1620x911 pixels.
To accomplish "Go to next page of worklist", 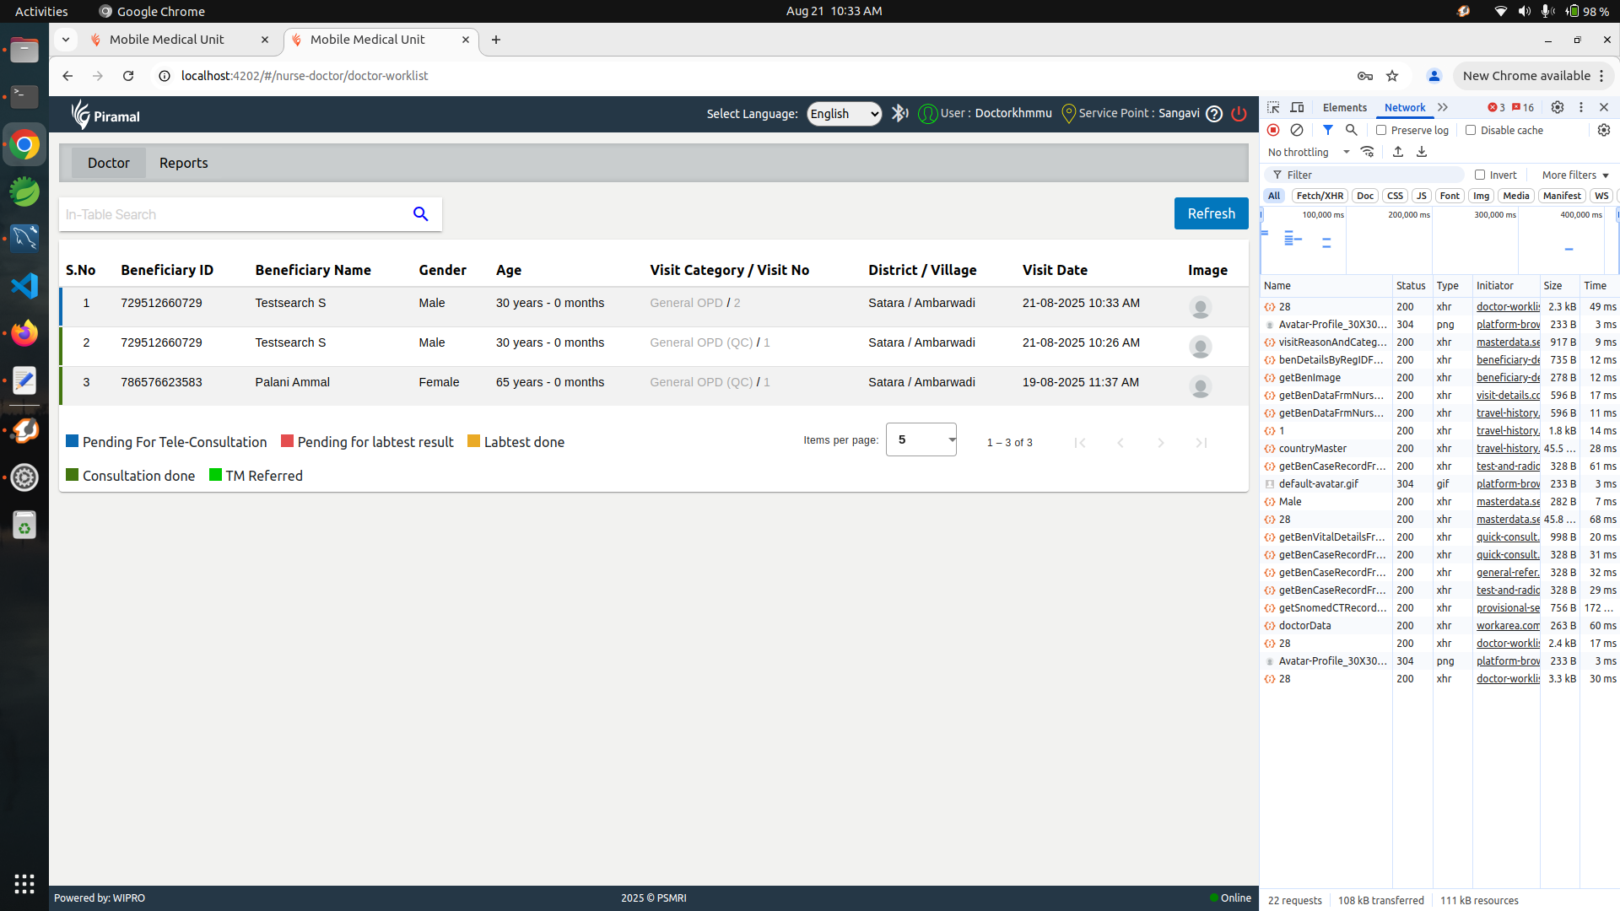I will pos(1161,443).
